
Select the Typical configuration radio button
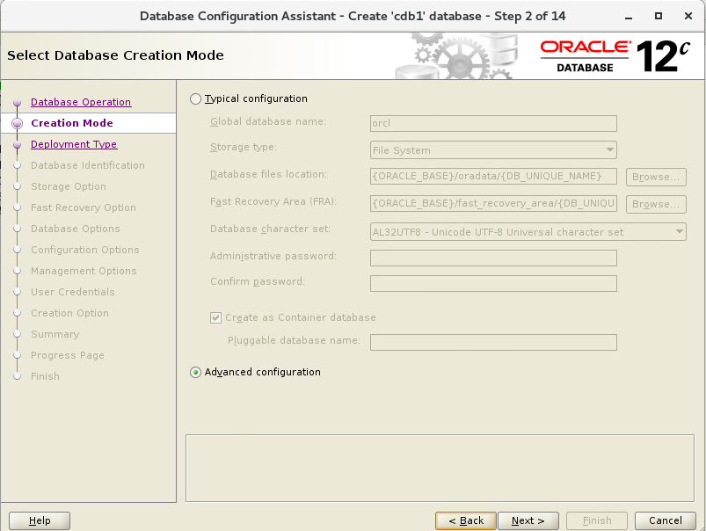[x=195, y=99]
